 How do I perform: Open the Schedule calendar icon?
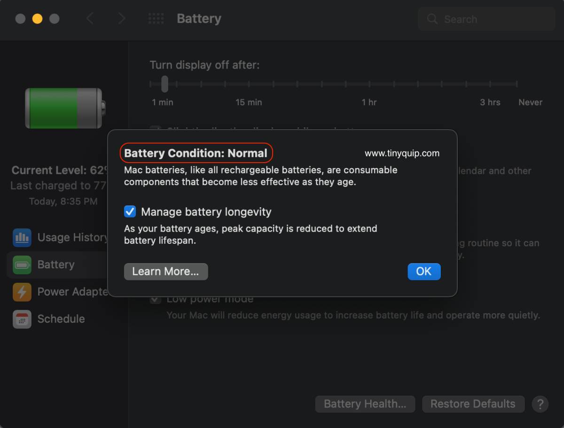(22, 319)
